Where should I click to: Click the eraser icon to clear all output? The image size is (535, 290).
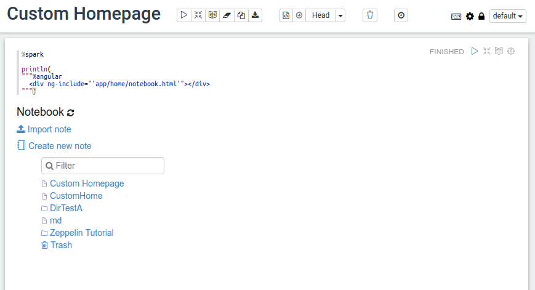pos(227,15)
